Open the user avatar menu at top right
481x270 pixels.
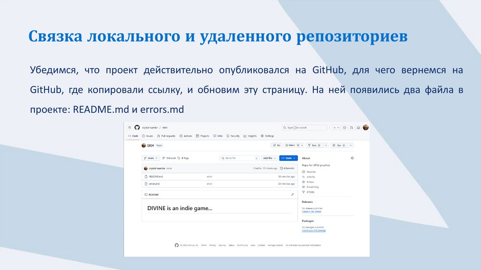click(x=365, y=127)
